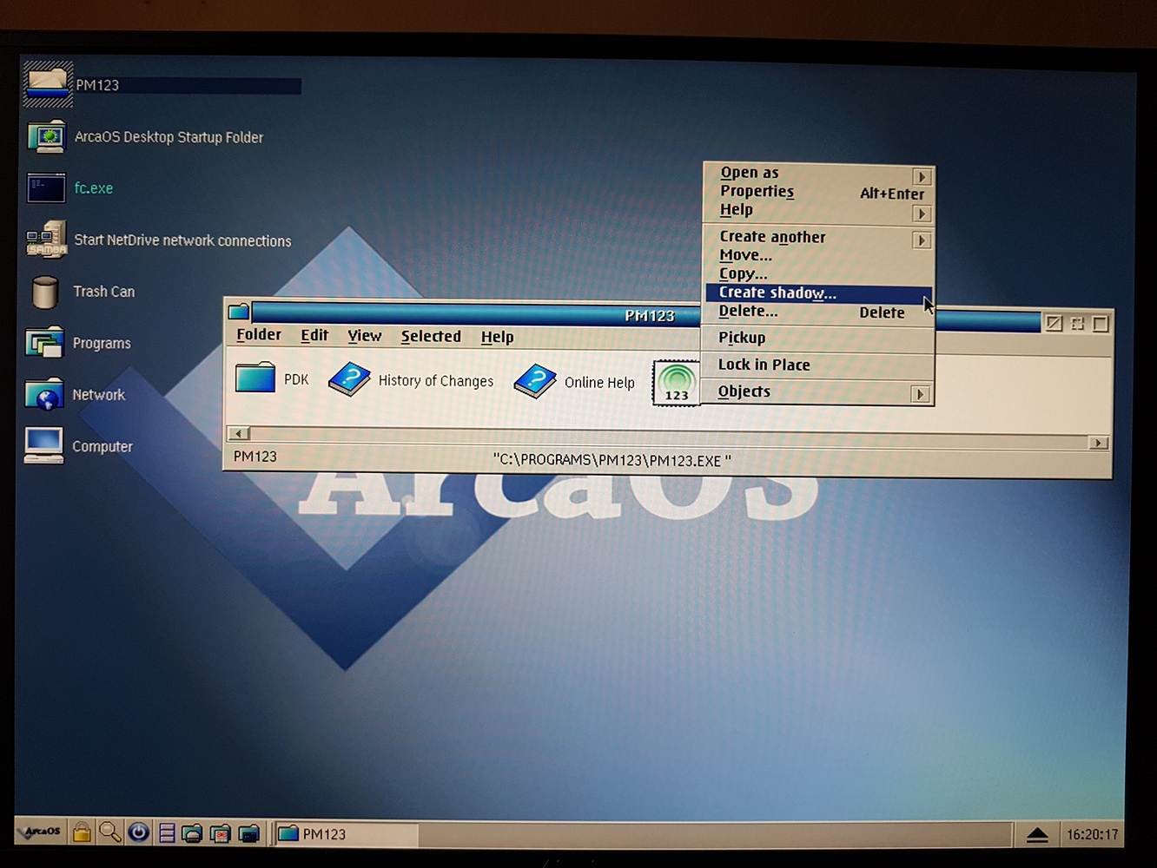Open the View menu in PM123 window

tap(364, 336)
